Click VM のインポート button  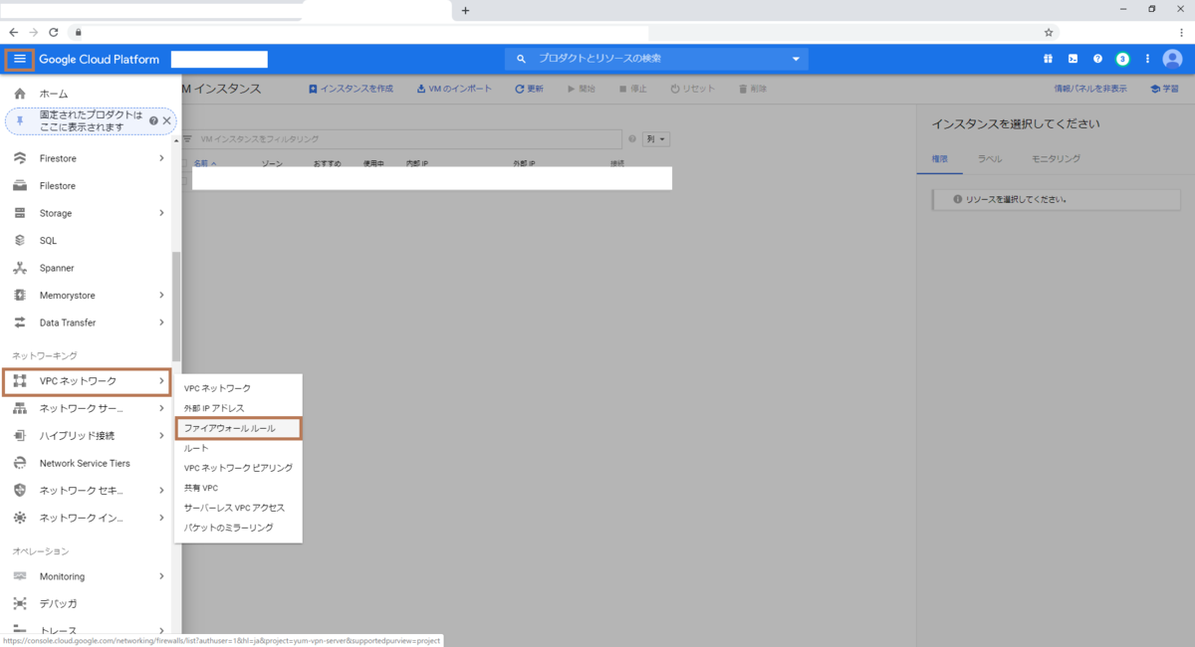[454, 89]
